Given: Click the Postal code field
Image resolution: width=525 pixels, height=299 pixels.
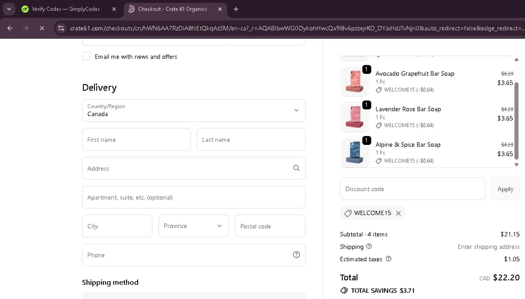Looking at the screenshot, I should click(270, 226).
